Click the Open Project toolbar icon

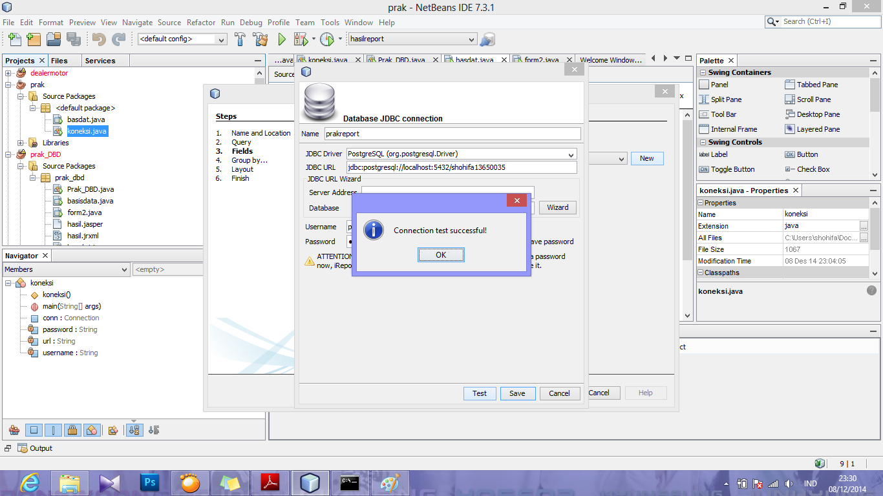(x=54, y=39)
